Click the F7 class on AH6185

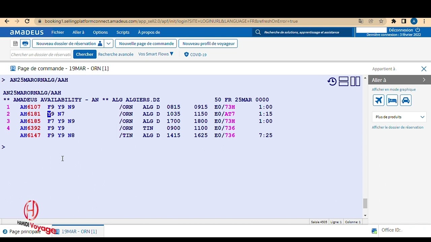click(x=51, y=121)
